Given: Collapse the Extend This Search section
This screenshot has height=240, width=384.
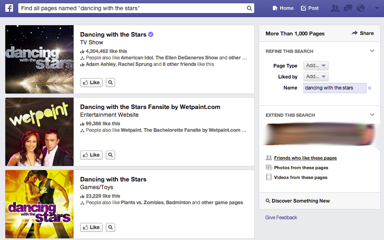Looking at the screenshot, I should click(x=372, y=115).
